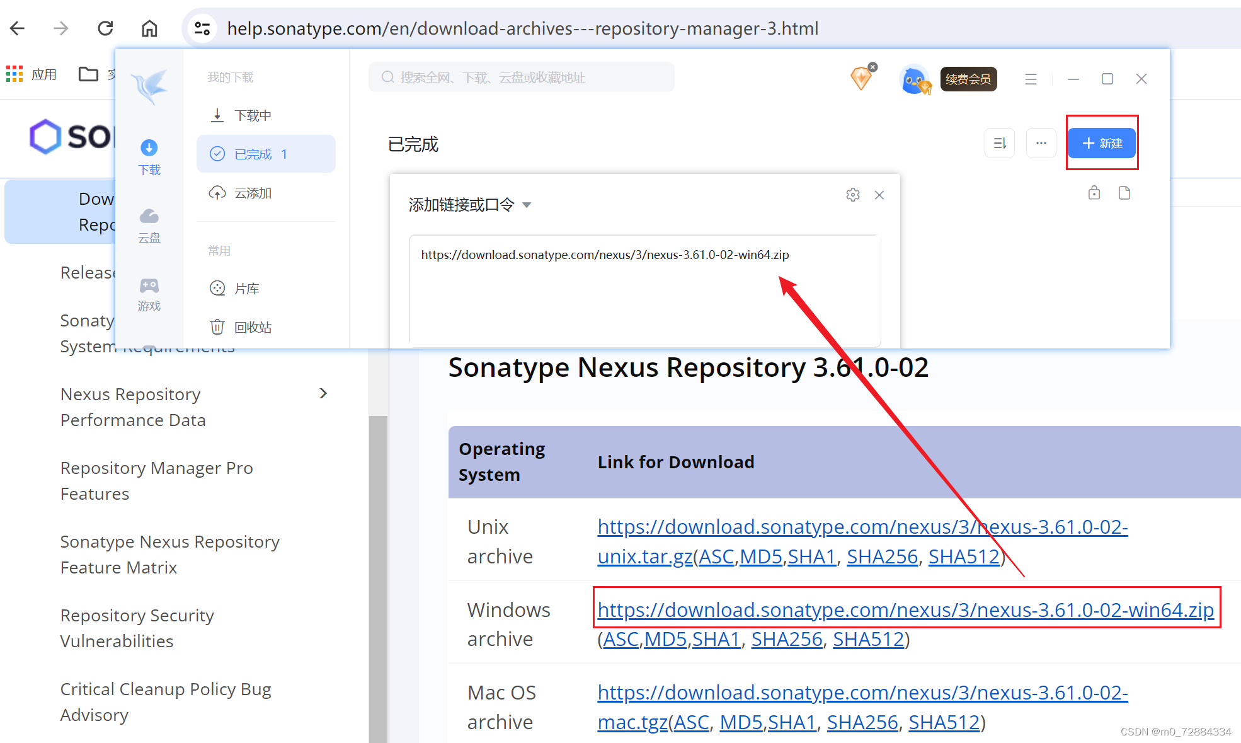Image resolution: width=1241 pixels, height=743 pixels.
Task: Click the win64.zip Windows archive download link
Action: (905, 610)
